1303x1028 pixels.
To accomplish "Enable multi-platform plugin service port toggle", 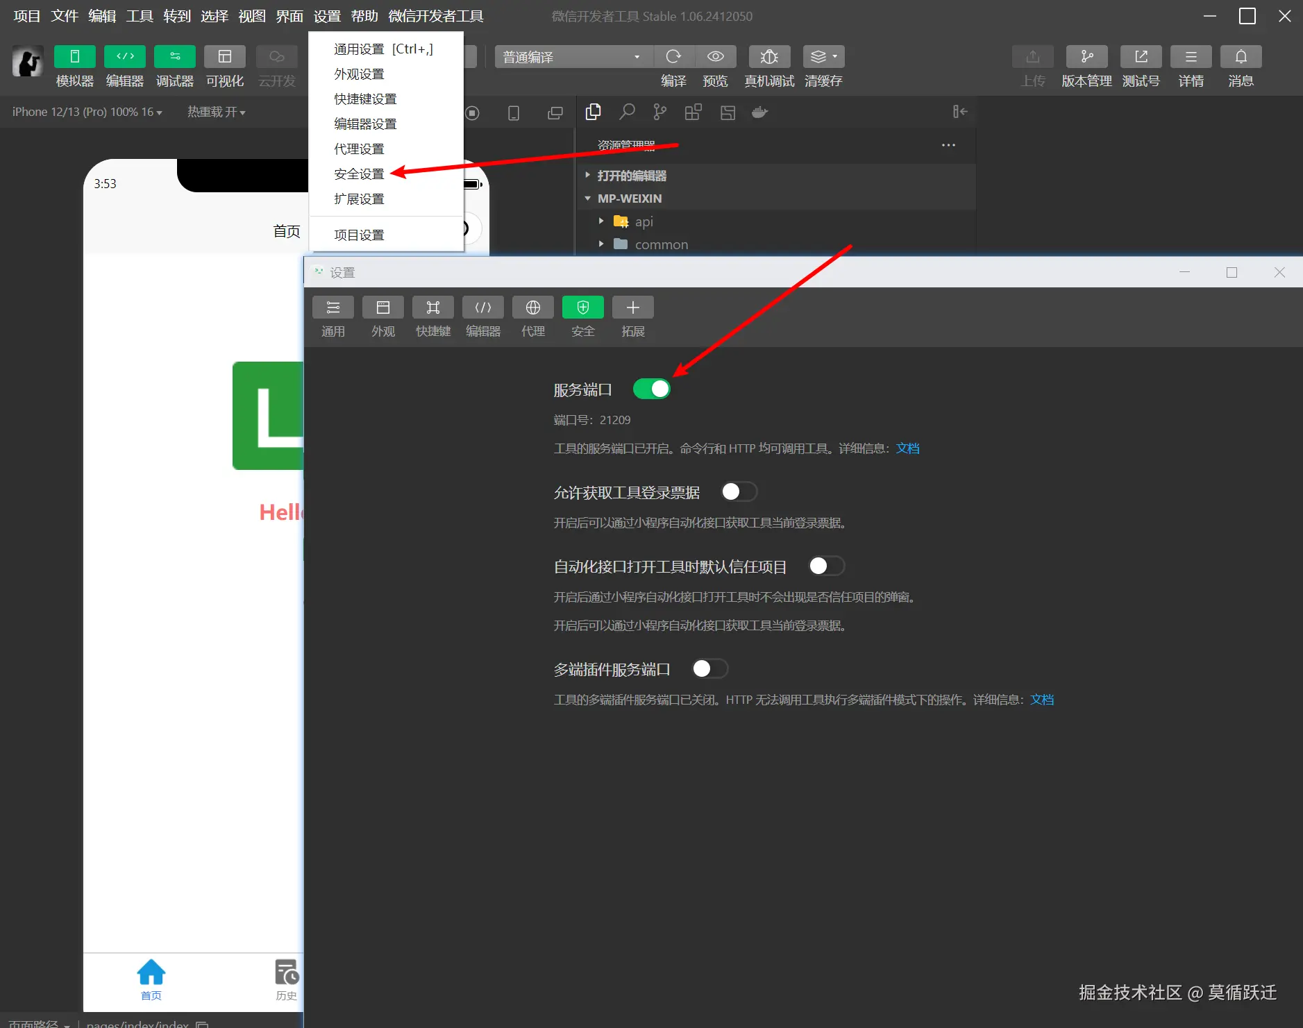I will pyautogui.click(x=709, y=668).
